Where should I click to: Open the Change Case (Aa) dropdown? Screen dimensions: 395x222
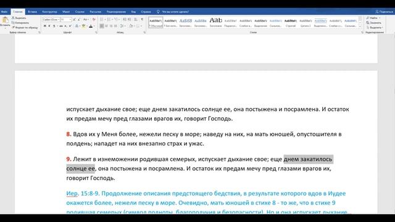click(86, 19)
